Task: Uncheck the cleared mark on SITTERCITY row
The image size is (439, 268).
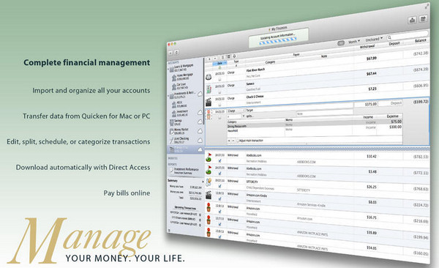Action: pyautogui.click(x=219, y=186)
